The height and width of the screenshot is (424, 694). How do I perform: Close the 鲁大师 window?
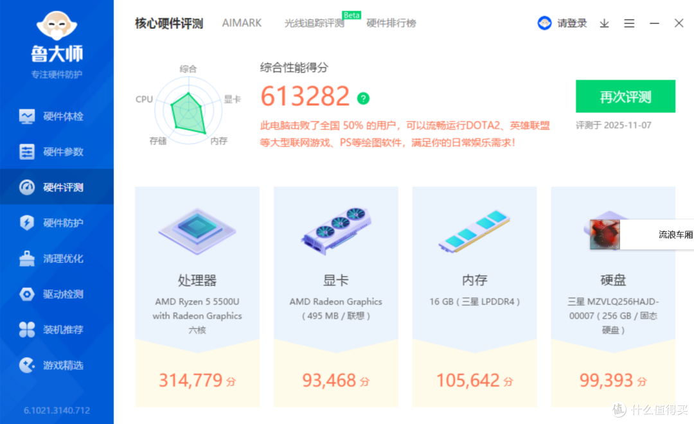679,23
